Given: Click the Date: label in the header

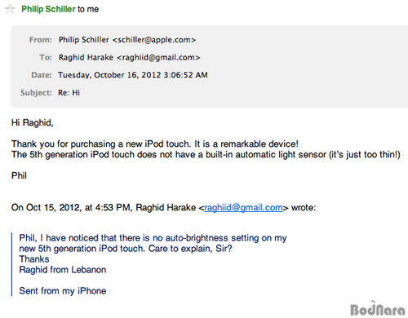Looking at the screenshot, I should (x=42, y=75).
